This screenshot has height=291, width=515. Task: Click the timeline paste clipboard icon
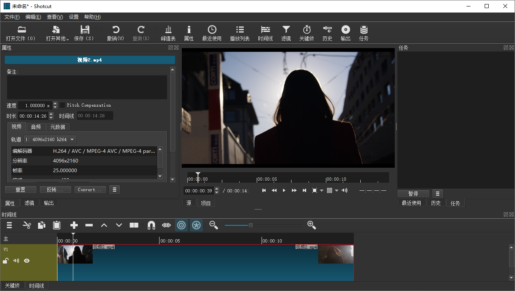[57, 225]
